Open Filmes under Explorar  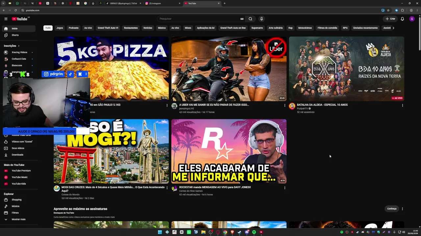(x=19, y=213)
